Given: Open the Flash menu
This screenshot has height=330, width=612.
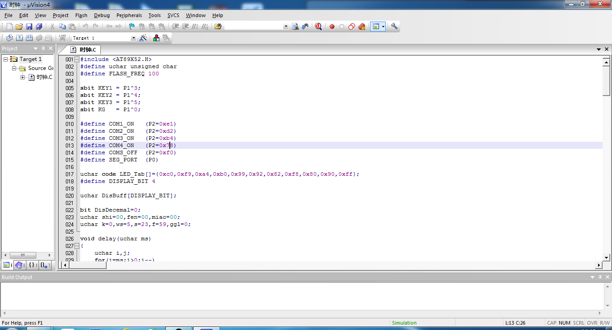Looking at the screenshot, I should 81,15.
